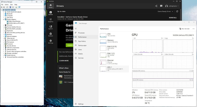
Task: Select Print queues category
Action: [10, 42]
